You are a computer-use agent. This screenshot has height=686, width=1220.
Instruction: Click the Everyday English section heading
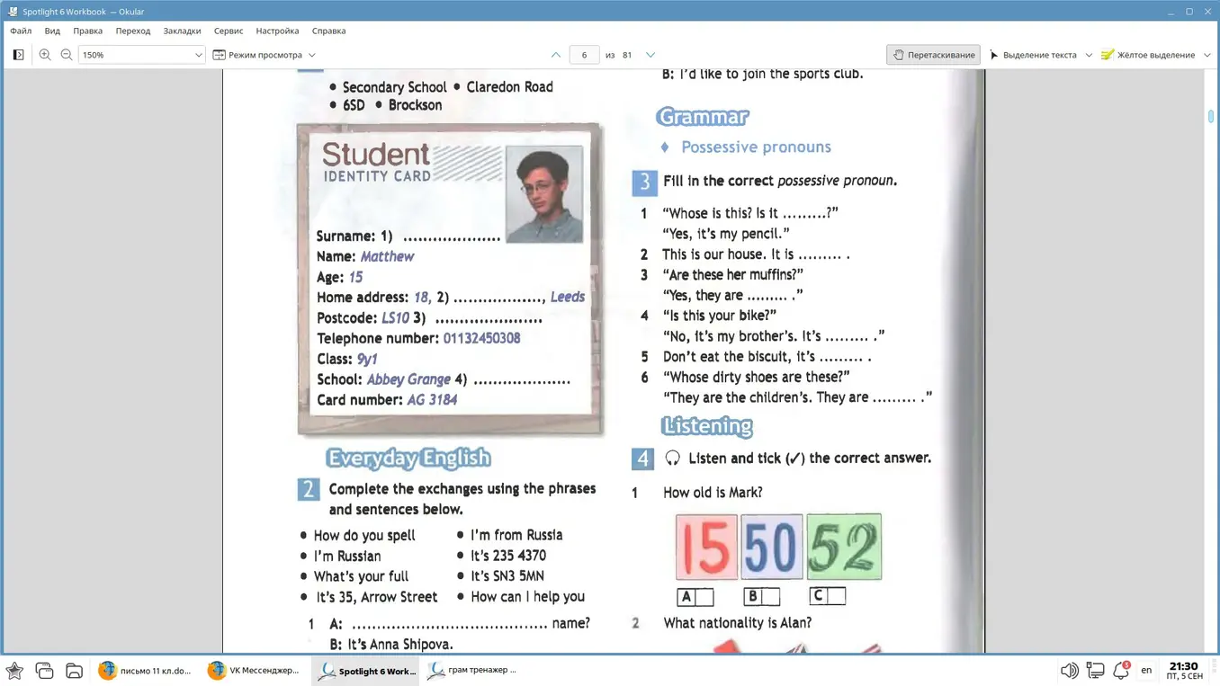[408, 459]
